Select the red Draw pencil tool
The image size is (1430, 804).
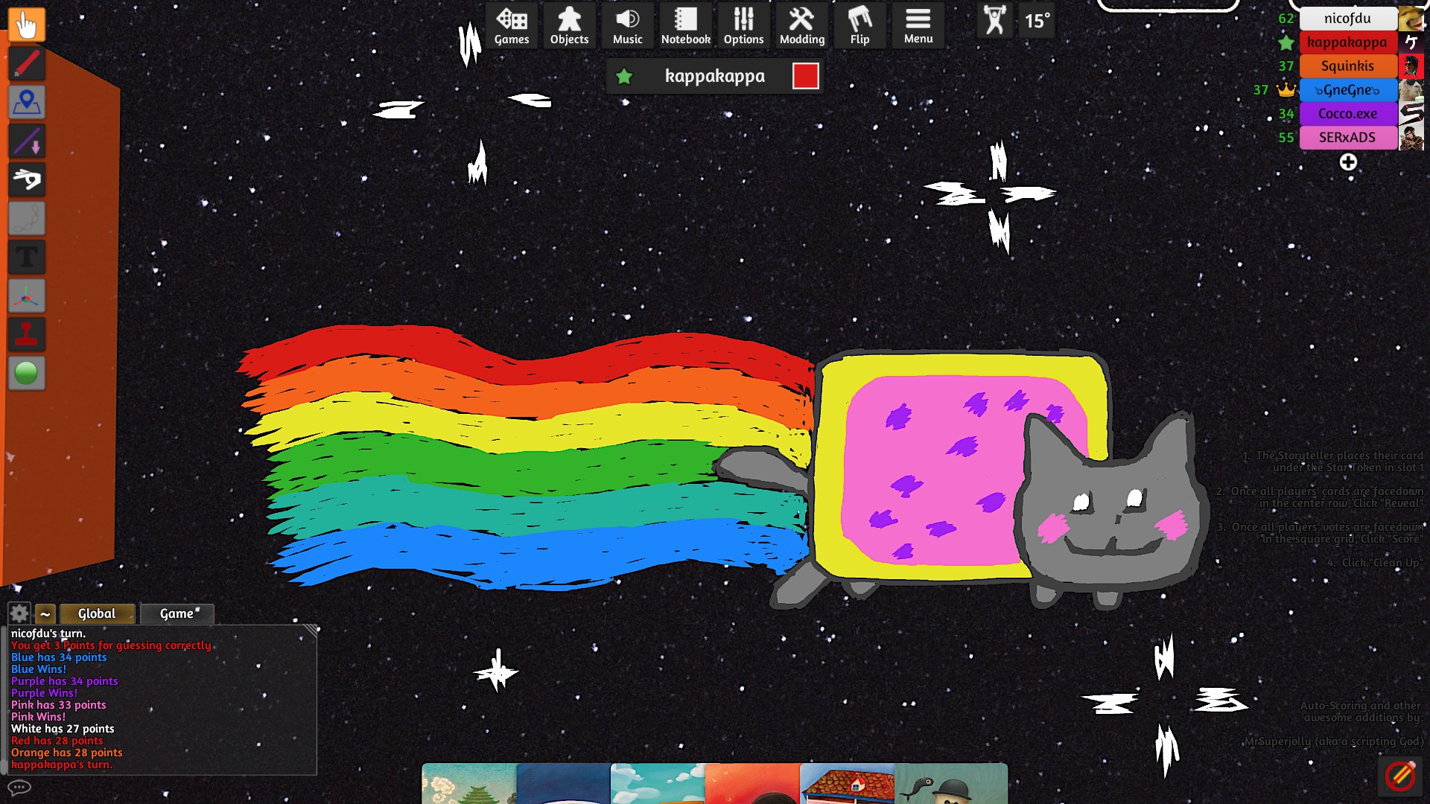[26, 63]
